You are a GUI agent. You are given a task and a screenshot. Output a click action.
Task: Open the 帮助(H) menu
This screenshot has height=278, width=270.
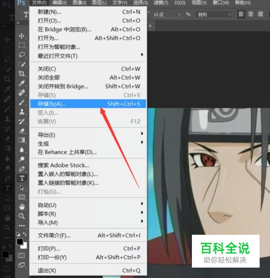[243, 3]
